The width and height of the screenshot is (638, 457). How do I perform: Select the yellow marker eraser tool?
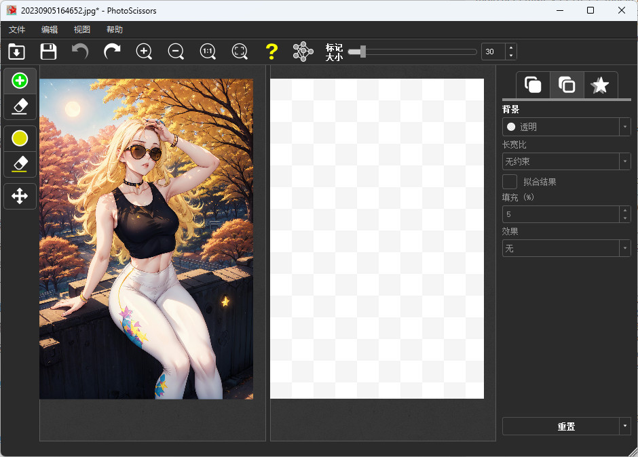[20, 164]
